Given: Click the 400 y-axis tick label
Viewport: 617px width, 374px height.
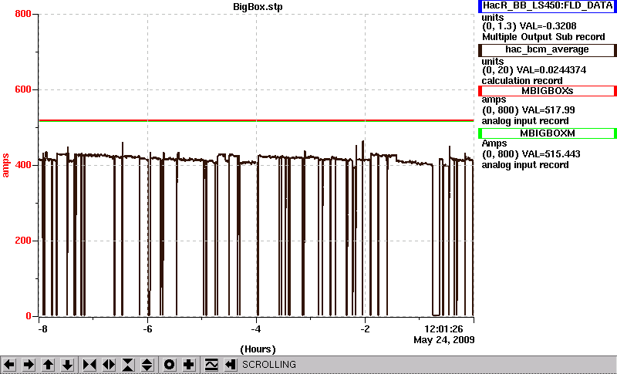Looking at the screenshot, I should (x=23, y=165).
